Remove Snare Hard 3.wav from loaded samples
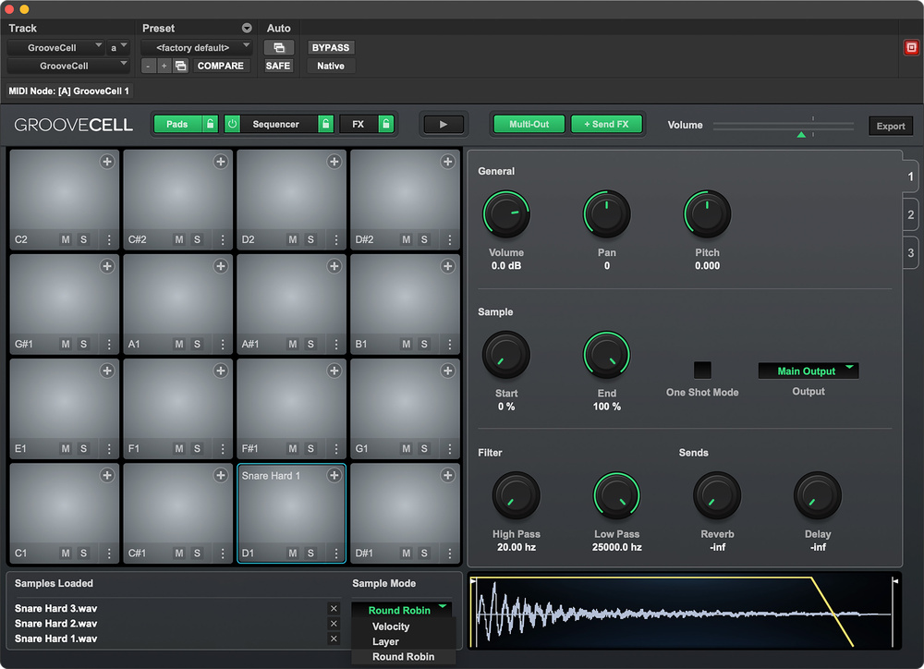 coord(334,609)
